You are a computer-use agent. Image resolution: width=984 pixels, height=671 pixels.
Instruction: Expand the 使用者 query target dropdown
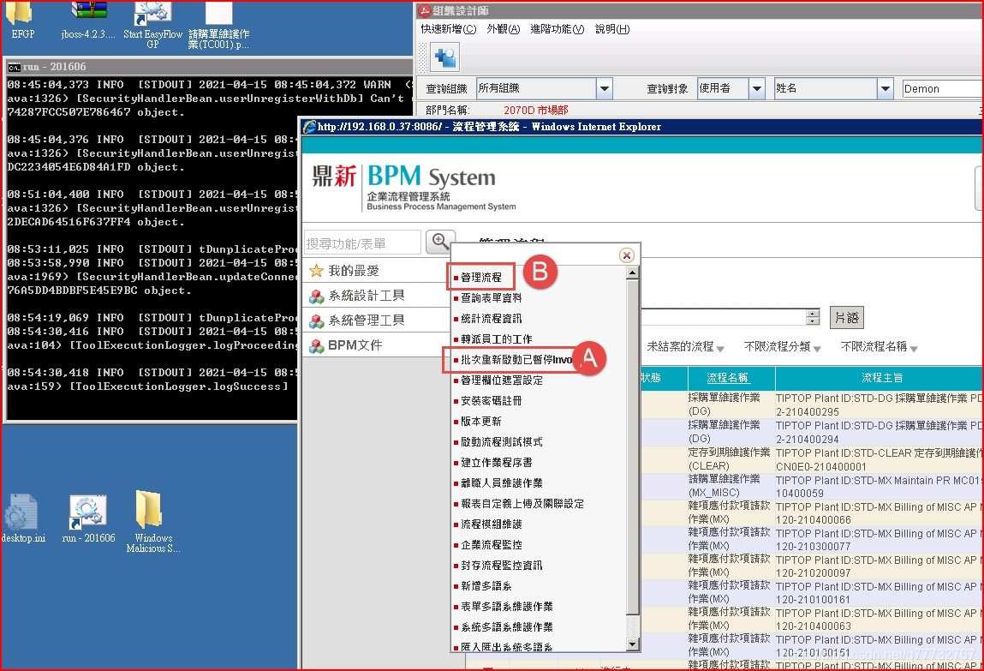(757, 88)
